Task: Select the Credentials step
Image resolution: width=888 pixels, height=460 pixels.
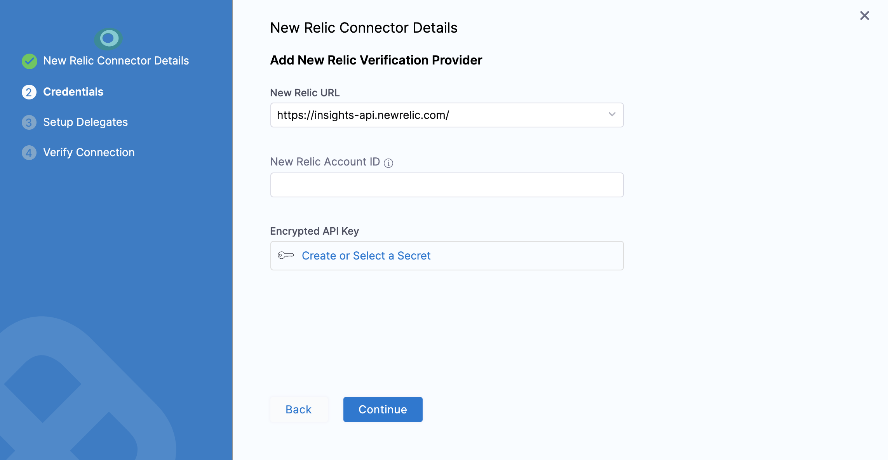Action: tap(73, 92)
